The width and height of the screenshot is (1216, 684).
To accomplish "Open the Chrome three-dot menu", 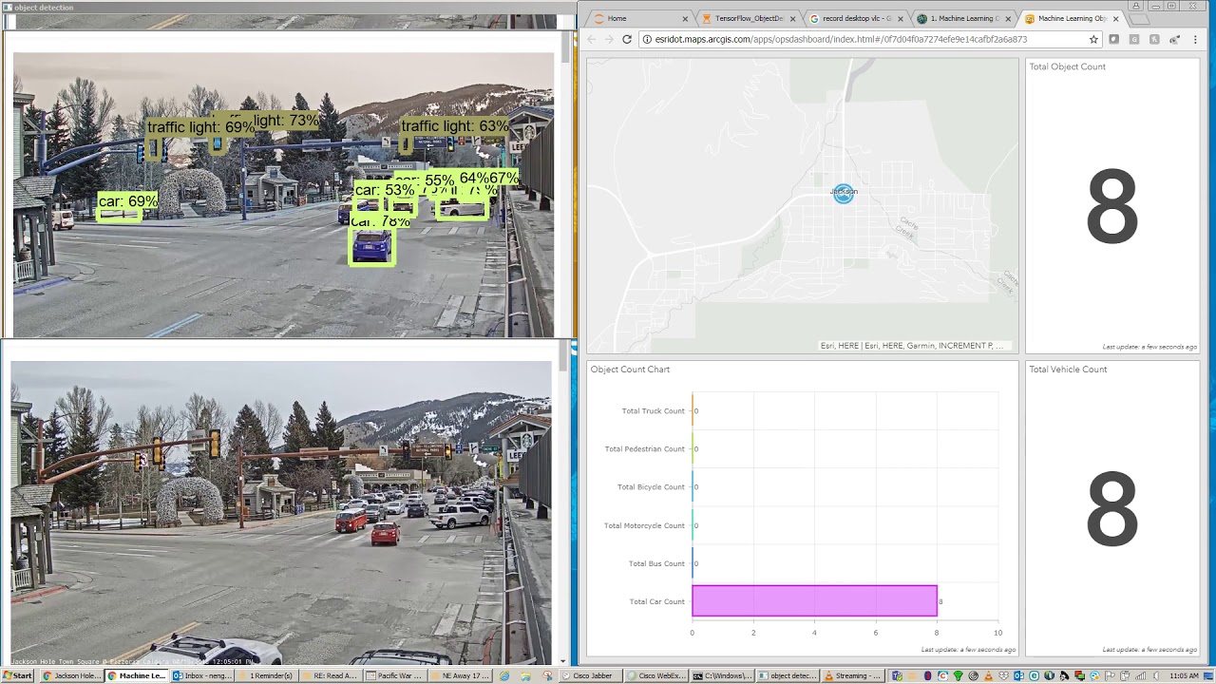I will tap(1193, 39).
